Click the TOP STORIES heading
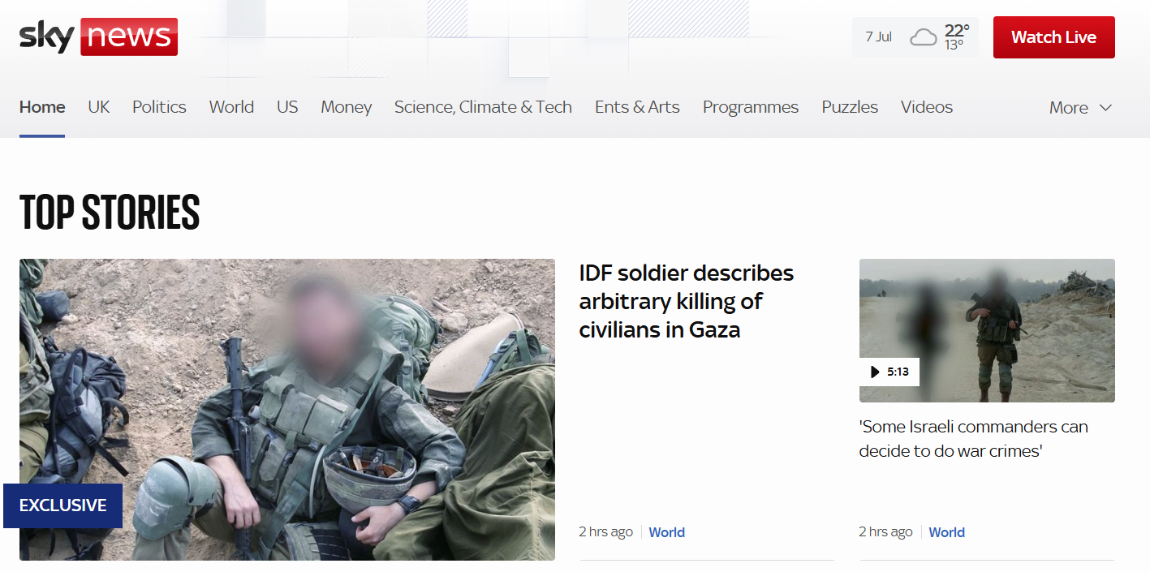This screenshot has width=1150, height=572. 110,213
